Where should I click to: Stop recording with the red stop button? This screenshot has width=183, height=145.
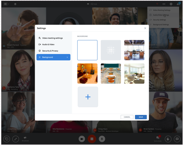(x=92, y=139)
